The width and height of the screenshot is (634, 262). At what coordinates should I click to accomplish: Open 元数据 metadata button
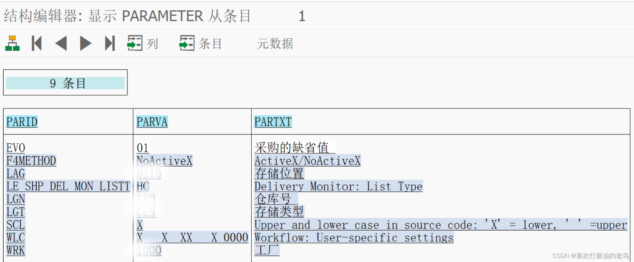click(x=275, y=44)
